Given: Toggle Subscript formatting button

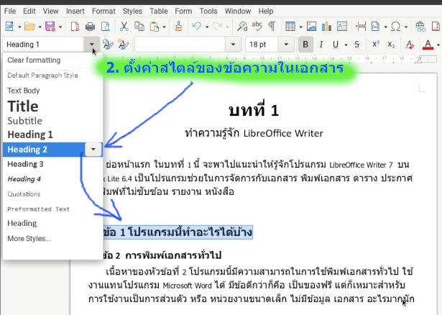Looking at the screenshot, I should tap(391, 45).
